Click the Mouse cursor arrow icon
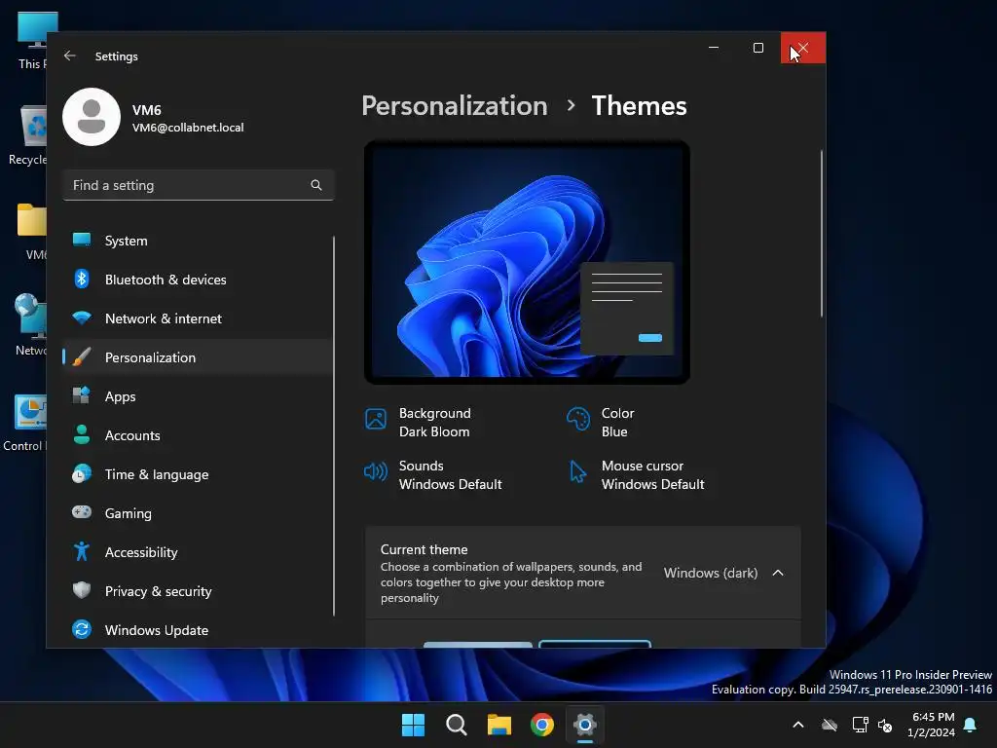Image resolution: width=997 pixels, height=748 pixels. coord(578,472)
